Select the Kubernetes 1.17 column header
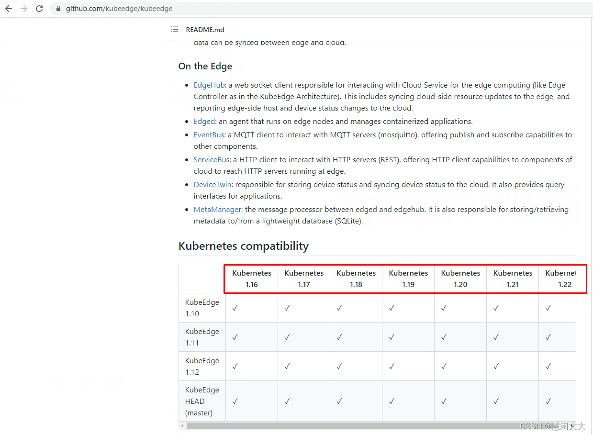Screen dimensions: 593x435 [x=304, y=279]
